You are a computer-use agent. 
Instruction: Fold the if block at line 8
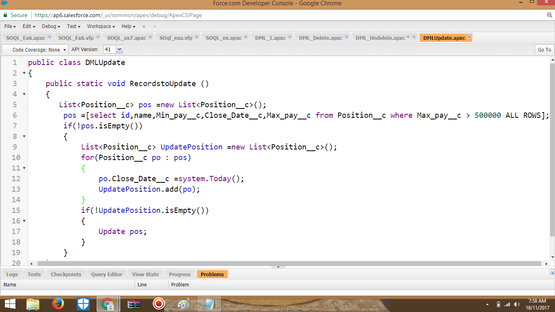coord(24,136)
